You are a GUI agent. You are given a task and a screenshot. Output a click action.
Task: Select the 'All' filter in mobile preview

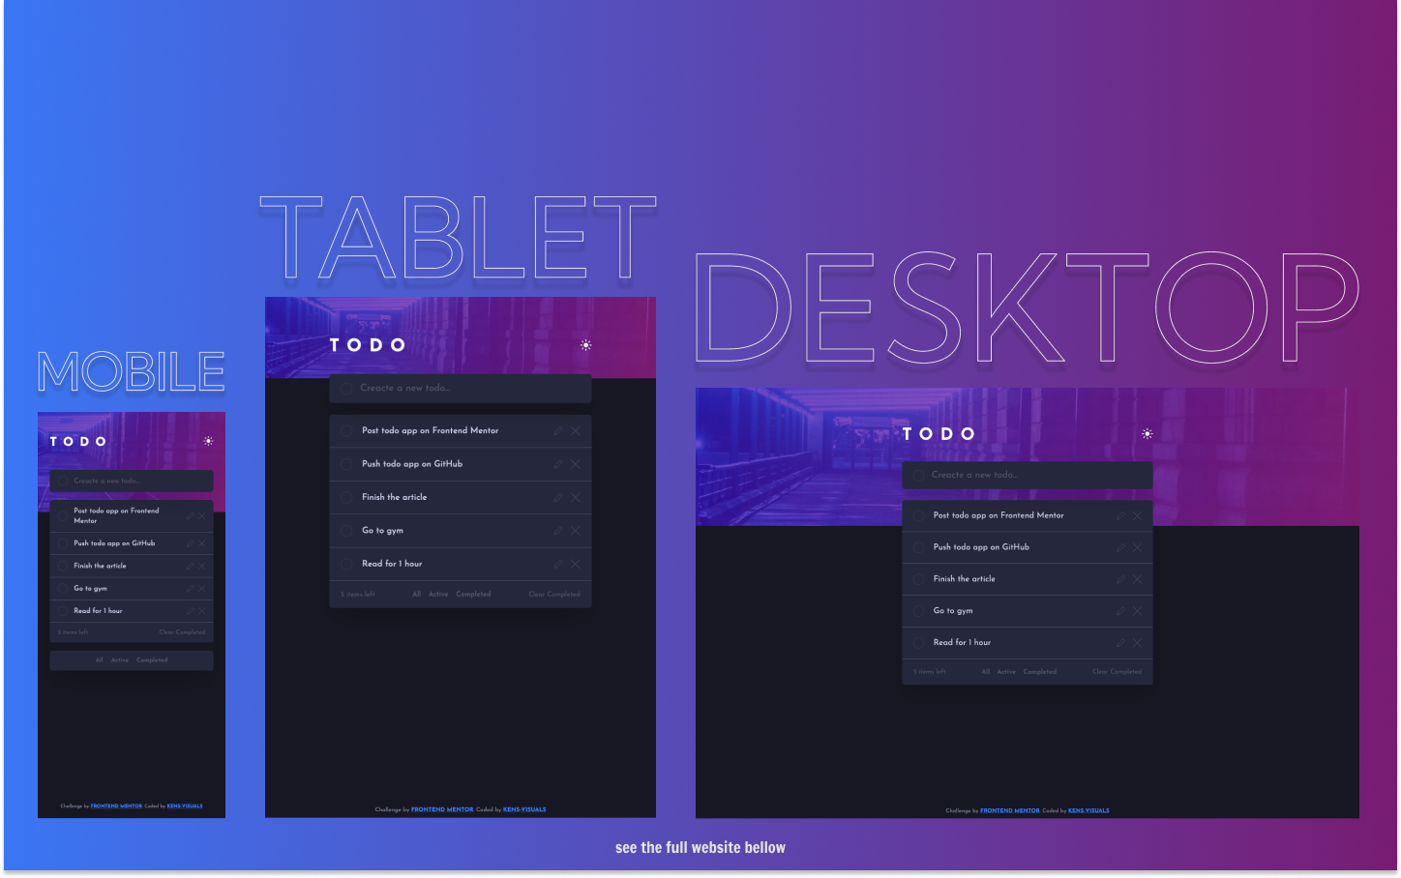pos(99,660)
